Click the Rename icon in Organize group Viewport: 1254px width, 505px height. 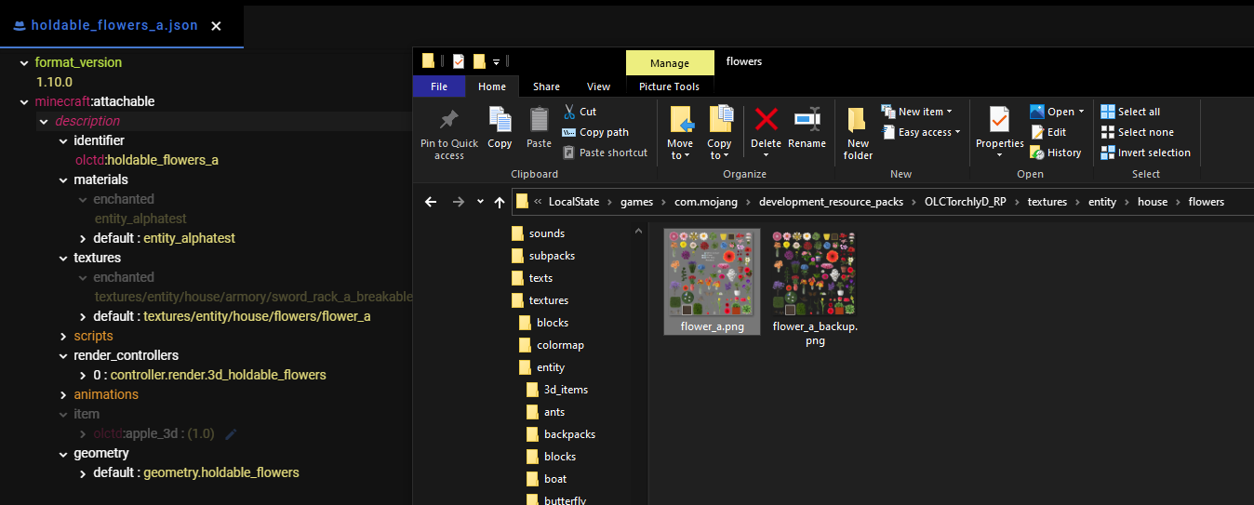point(807,119)
